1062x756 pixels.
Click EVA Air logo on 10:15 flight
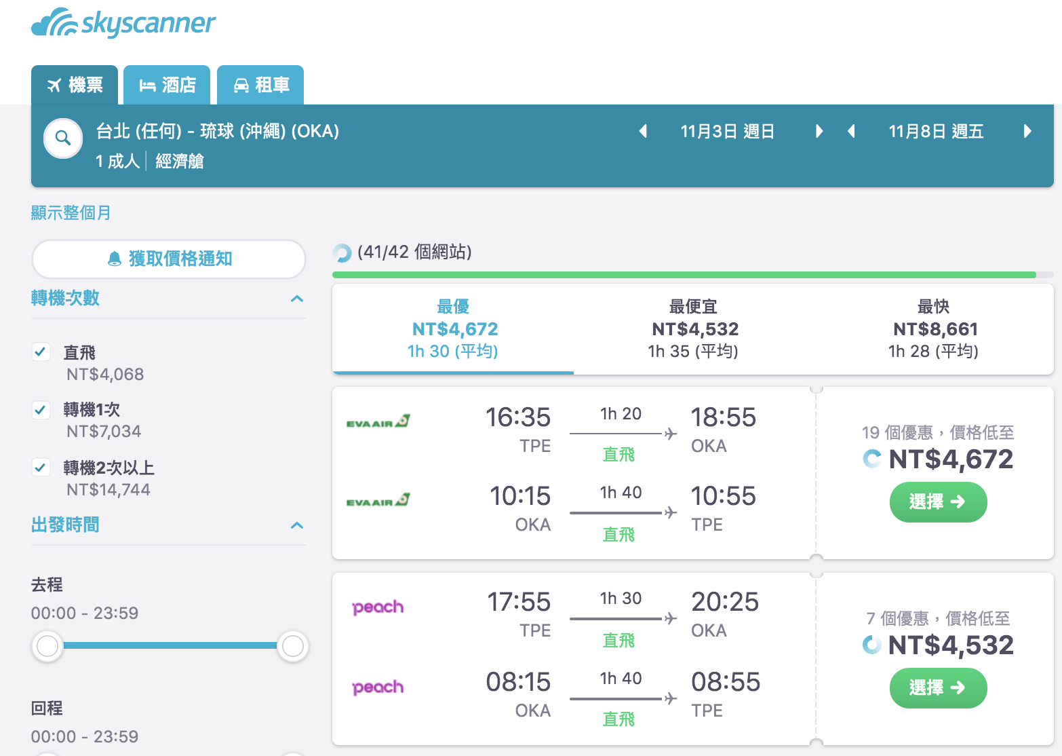tap(378, 500)
